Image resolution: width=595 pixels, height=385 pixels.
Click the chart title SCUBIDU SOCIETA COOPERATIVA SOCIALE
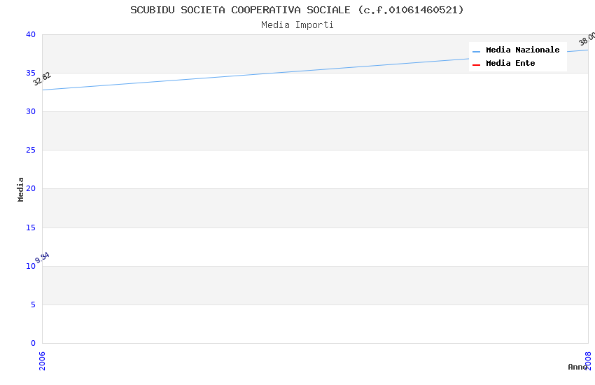[297, 10]
